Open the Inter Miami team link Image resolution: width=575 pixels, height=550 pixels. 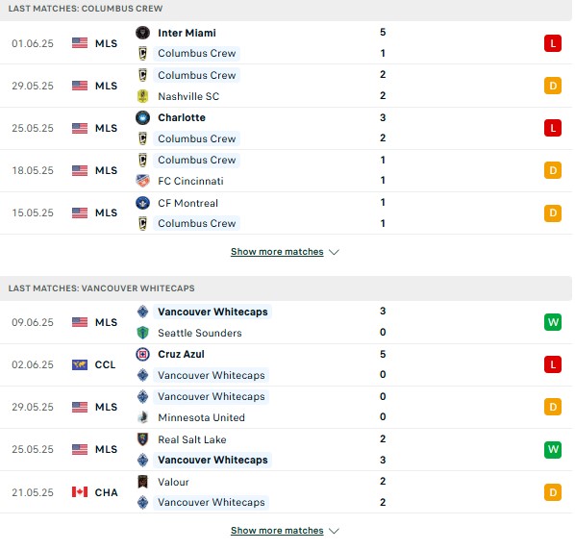187,33
